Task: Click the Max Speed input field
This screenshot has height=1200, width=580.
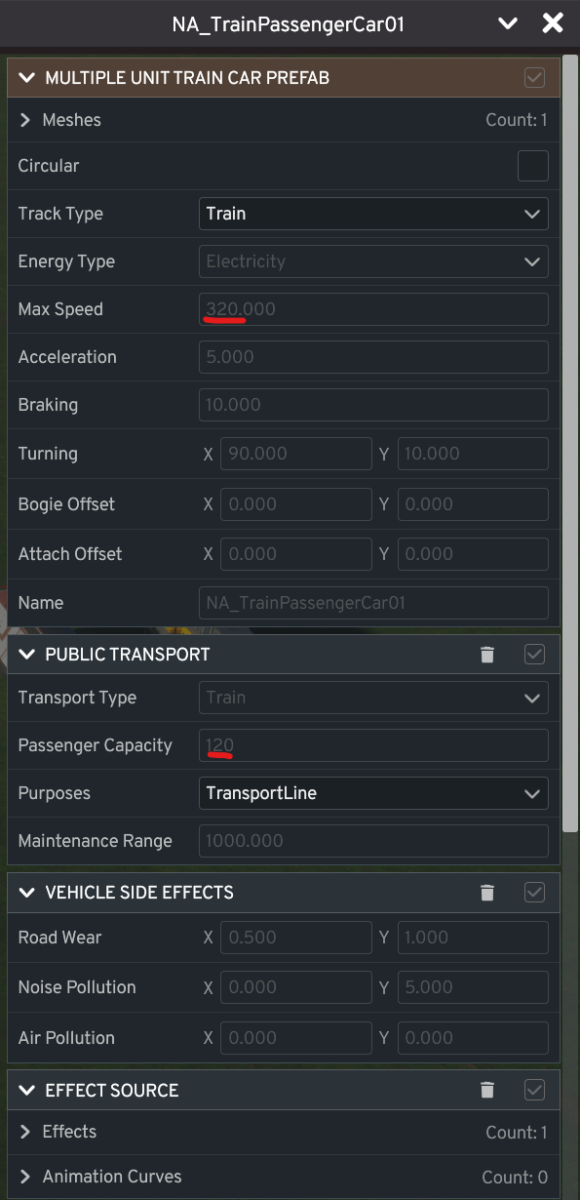Action: point(373,308)
